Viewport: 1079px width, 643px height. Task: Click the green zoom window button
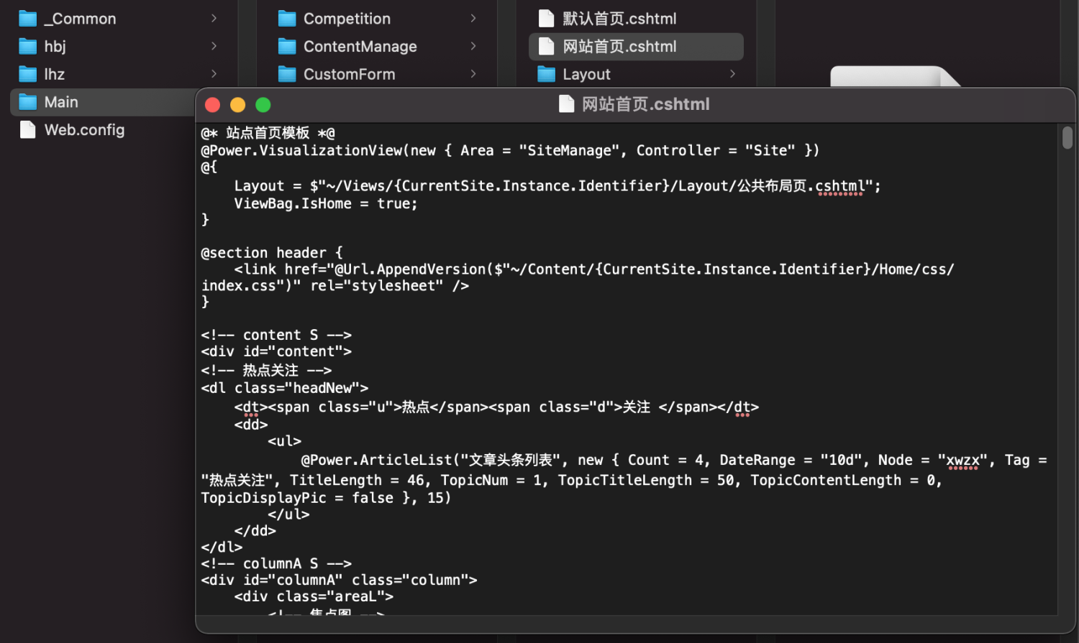[x=263, y=105]
